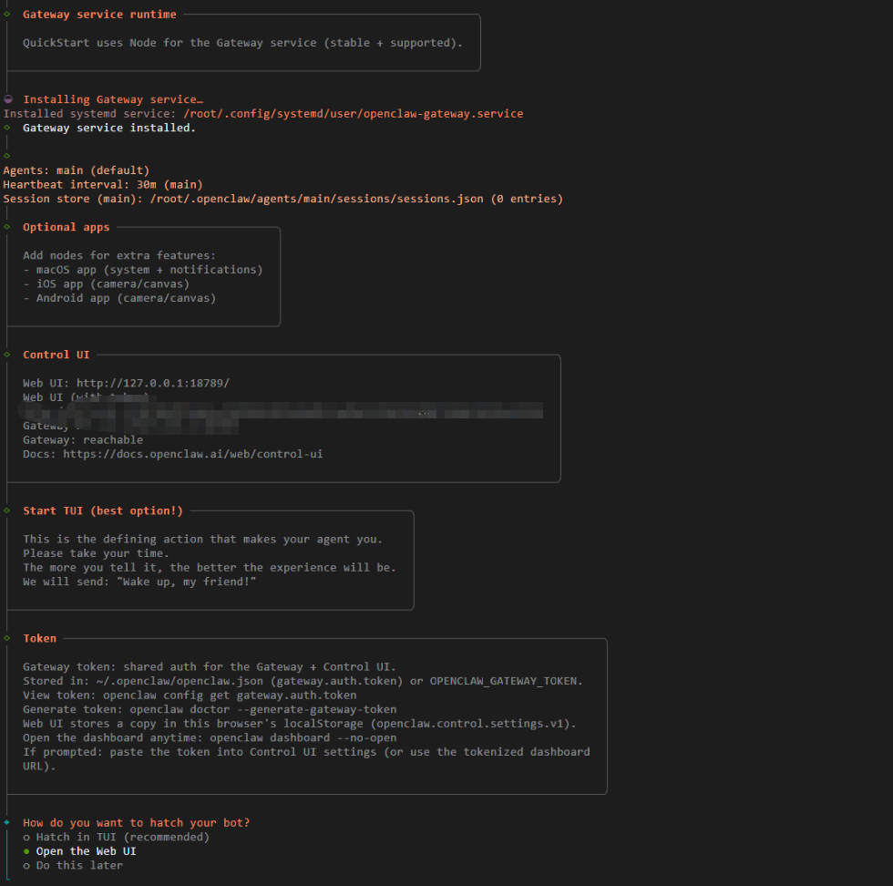893x886 pixels.
Task: Click 'Stored in: ~/.openclaw/openclaw.json' line
Action: pos(303,681)
